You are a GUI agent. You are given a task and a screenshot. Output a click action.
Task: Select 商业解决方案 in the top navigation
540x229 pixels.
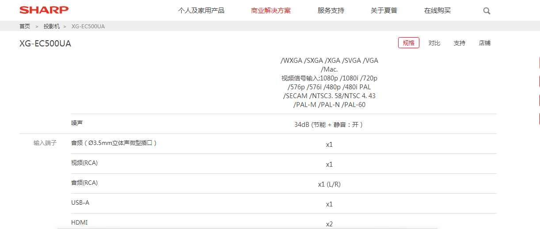pos(271,11)
